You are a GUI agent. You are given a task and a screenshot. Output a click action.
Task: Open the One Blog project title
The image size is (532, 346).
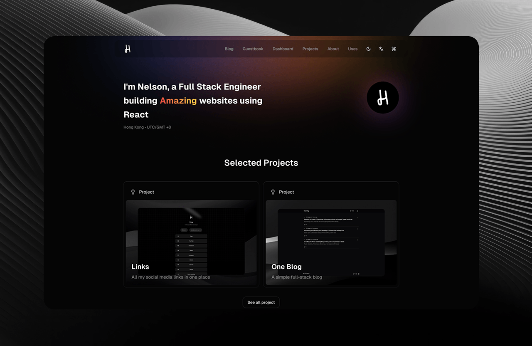[x=286, y=267]
